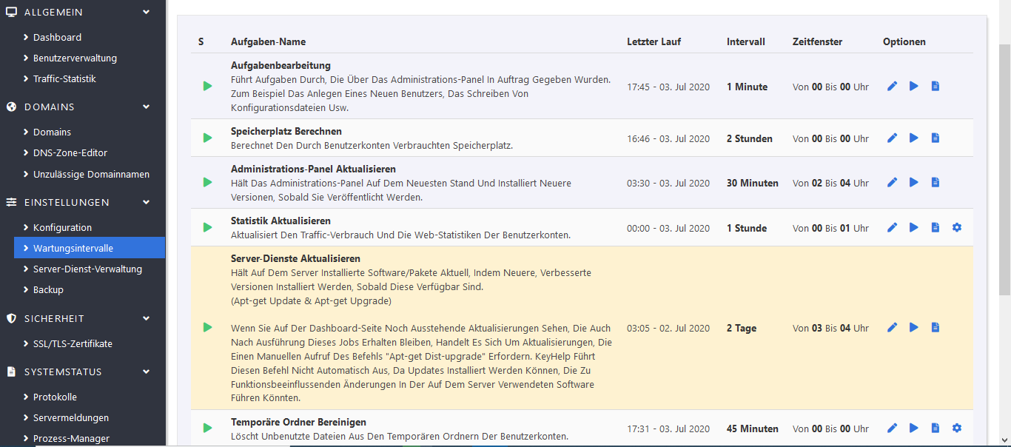The width and height of the screenshot is (1011, 447).
Task: Run Speicherplatz Berechnen task now
Action: tap(913, 138)
